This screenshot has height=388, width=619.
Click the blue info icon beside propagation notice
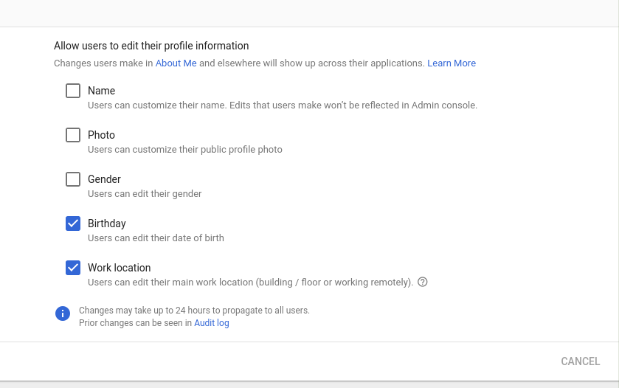(63, 313)
